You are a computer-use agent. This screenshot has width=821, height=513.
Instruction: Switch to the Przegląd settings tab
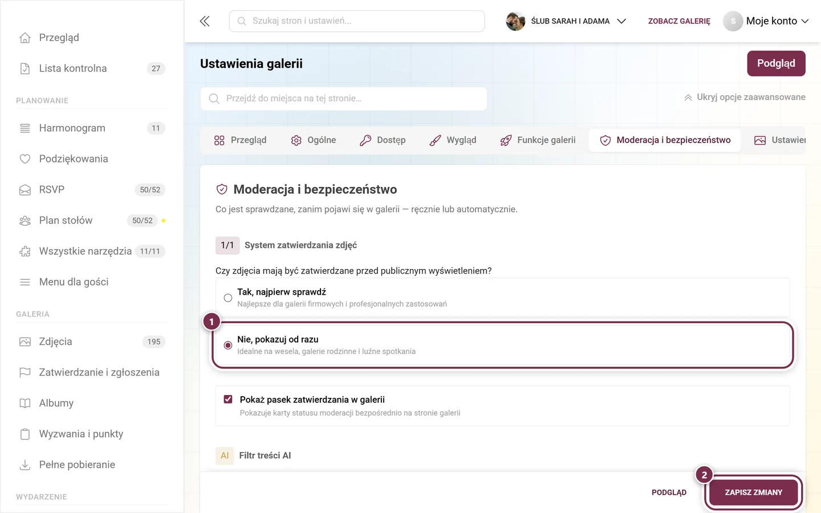click(x=240, y=140)
